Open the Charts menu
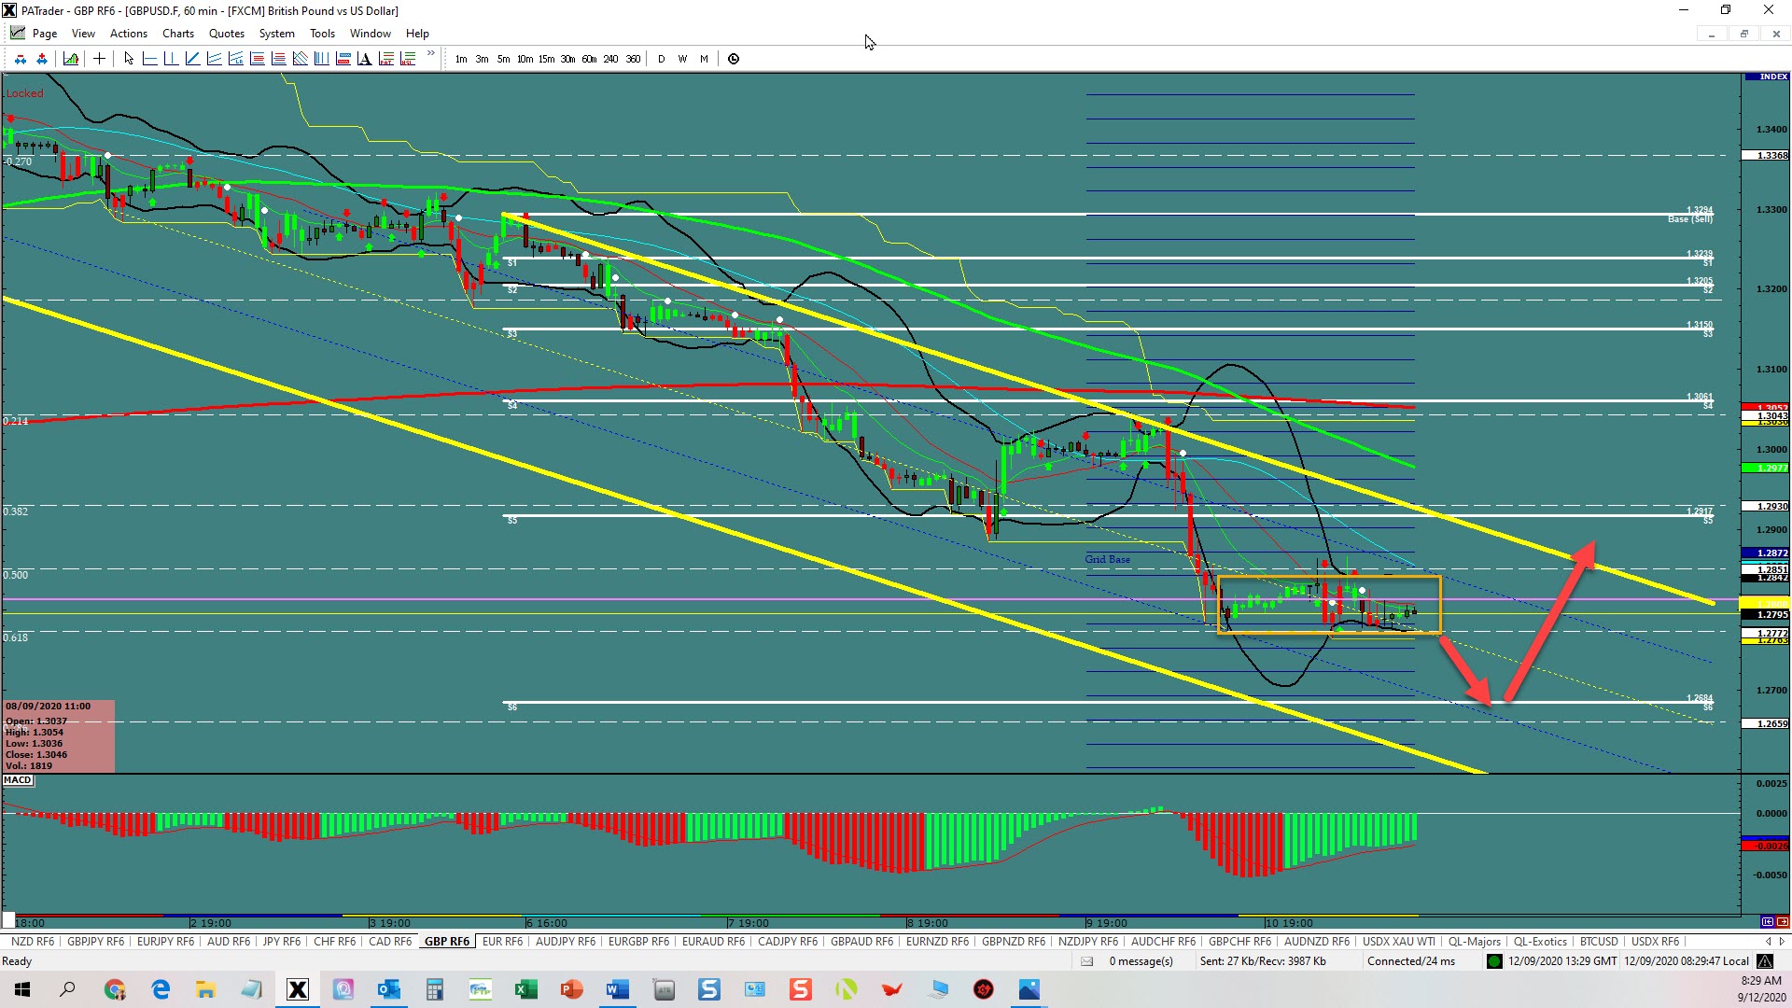This screenshot has width=1792, height=1008. [178, 34]
